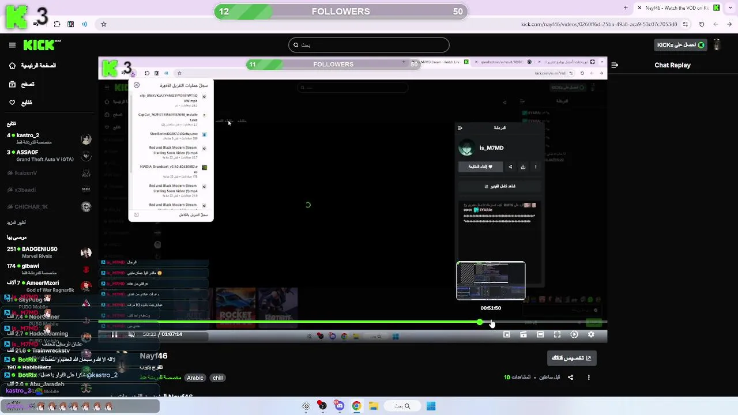738x415 pixels.
Task: Close the Nayf46 VOD browser tab
Action: point(639,8)
